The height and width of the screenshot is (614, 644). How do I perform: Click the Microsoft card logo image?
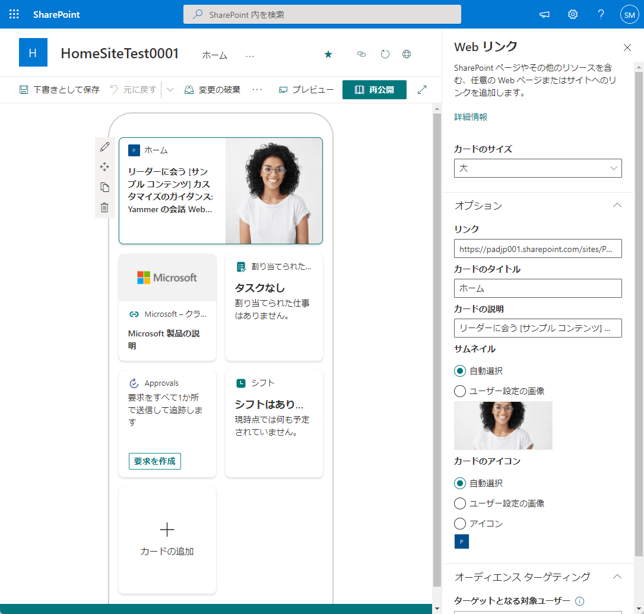167,278
